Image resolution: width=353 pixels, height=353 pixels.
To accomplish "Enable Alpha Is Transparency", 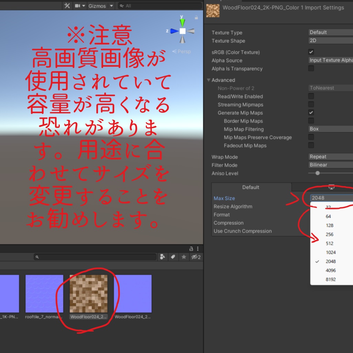I will [x=311, y=68].
